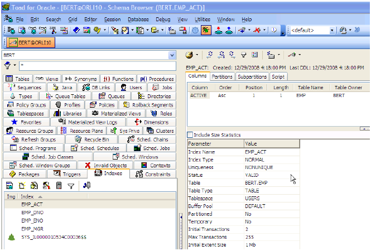Click the filter funnel icon above index list
This screenshot has width=371, height=251.
(71, 186)
